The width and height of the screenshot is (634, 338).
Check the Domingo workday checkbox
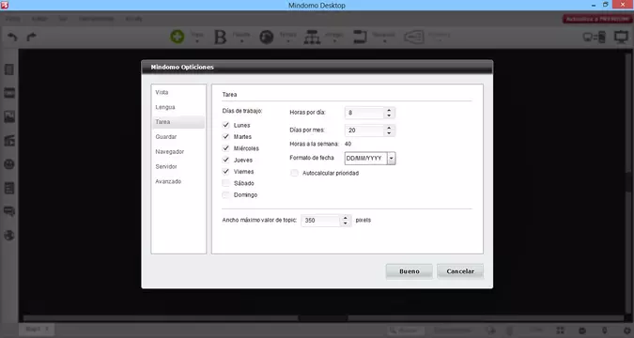pos(226,195)
